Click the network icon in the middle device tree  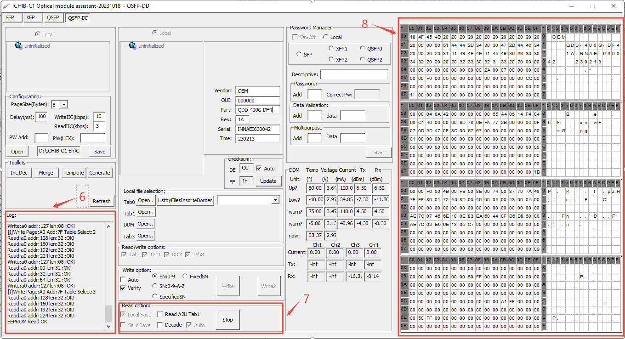pos(133,46)
